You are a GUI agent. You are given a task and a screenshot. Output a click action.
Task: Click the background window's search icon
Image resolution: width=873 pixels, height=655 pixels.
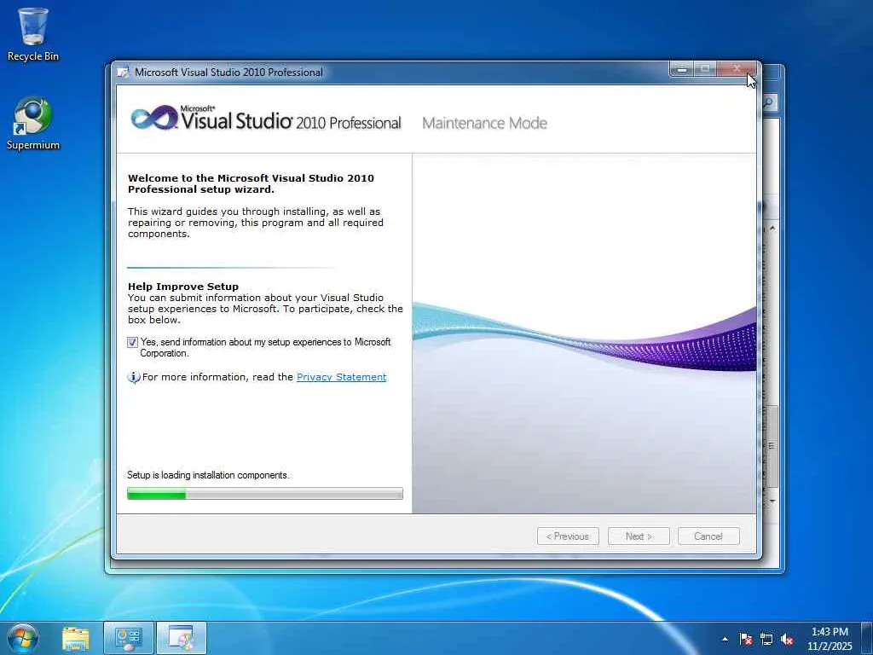pos(769,102)
